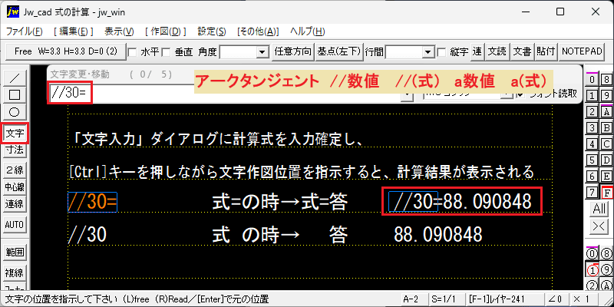Click square layer button 1

click(x=593, y=94)
